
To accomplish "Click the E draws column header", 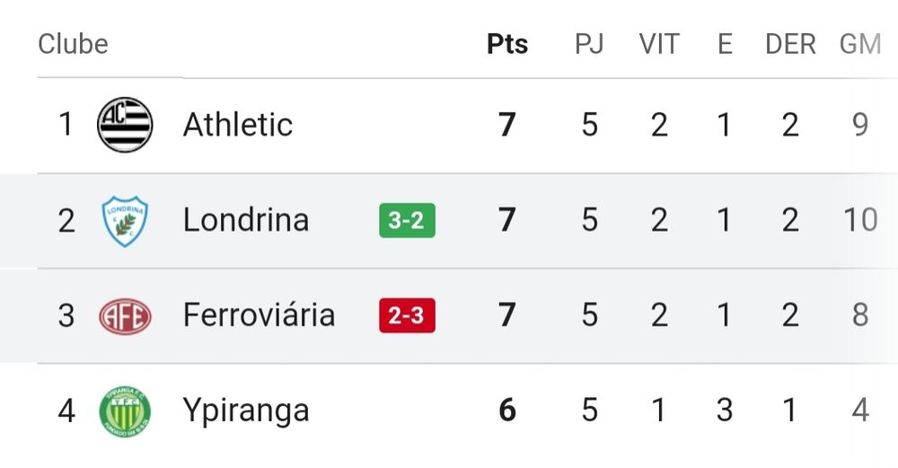I will tap(725, 44).
